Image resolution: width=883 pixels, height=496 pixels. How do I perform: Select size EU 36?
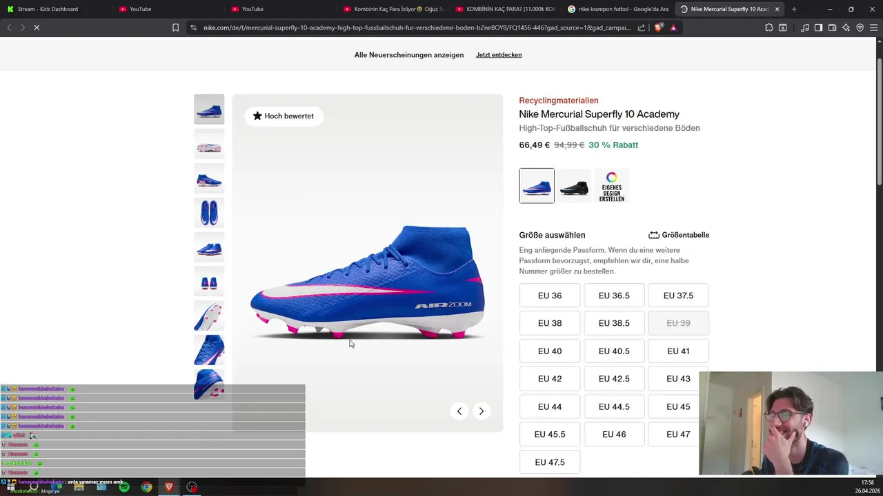click(550, 296)
